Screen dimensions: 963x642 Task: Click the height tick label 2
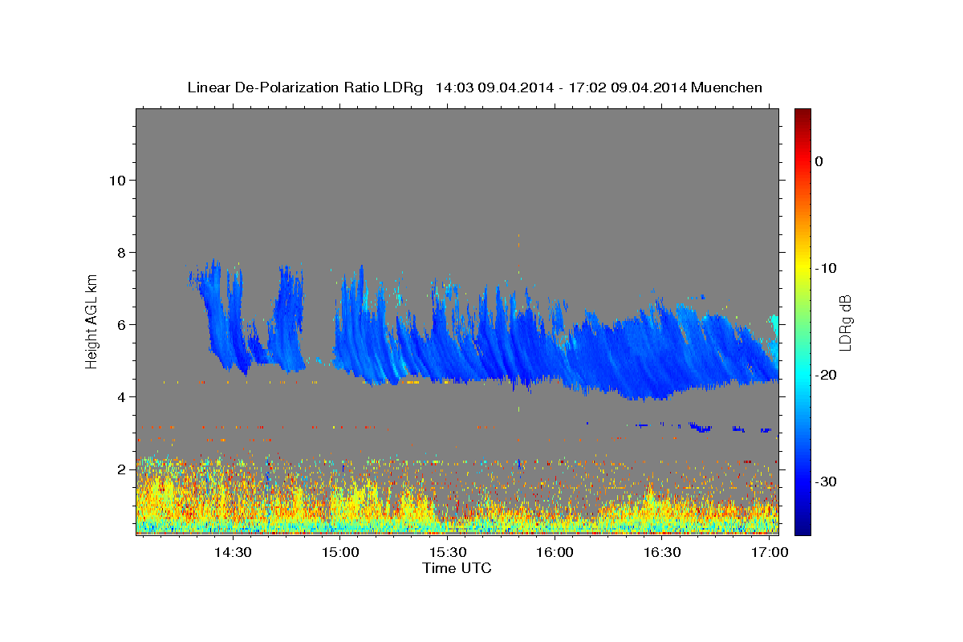(121, 469)
